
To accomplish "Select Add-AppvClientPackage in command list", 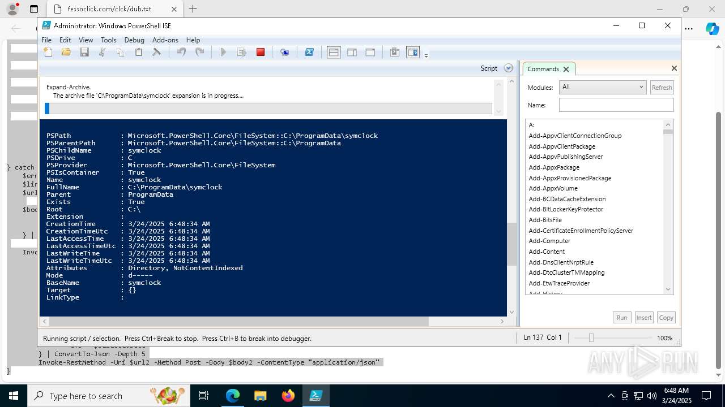I will pos(562,146).
